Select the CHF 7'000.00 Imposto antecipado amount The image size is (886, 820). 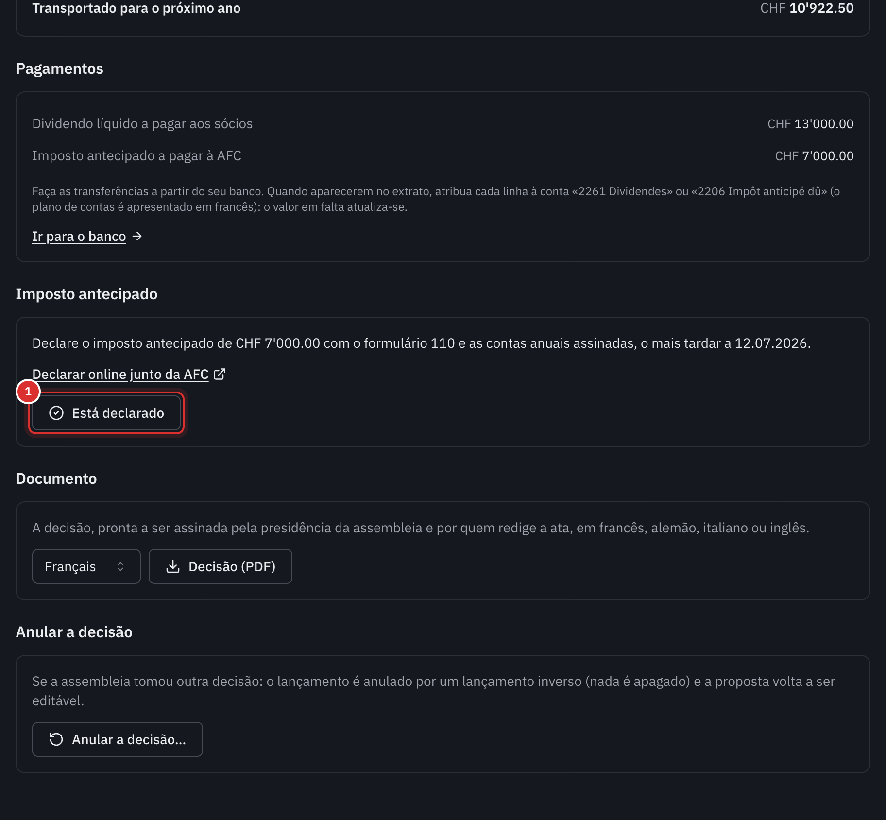[x=814, y=156]
